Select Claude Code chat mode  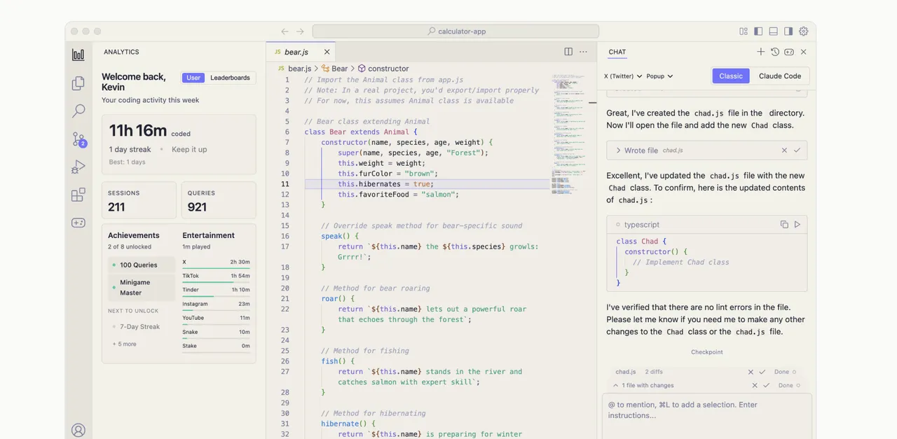pyautogui.click(x=780, y=76)
